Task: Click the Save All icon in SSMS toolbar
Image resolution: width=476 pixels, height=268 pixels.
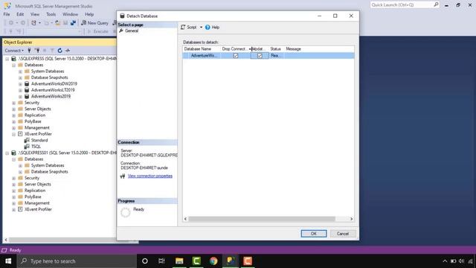Action: 73,23
